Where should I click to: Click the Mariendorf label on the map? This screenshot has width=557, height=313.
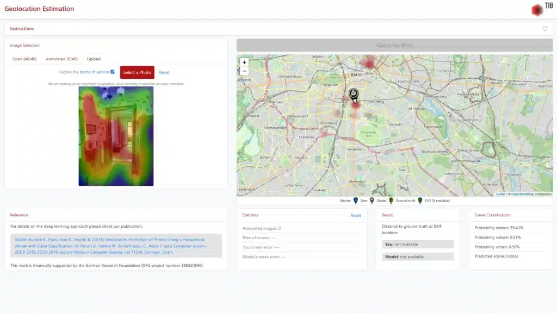click(357, 181)
